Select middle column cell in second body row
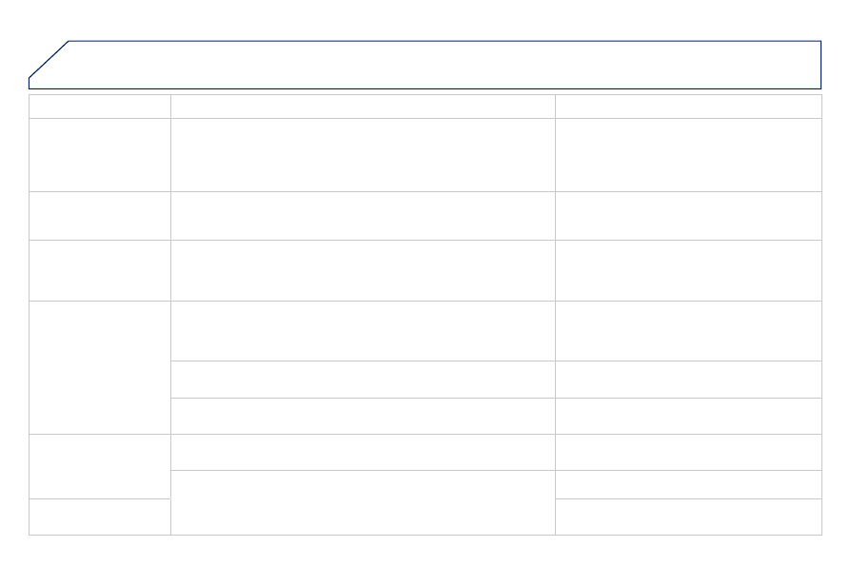 click(364, 216)
